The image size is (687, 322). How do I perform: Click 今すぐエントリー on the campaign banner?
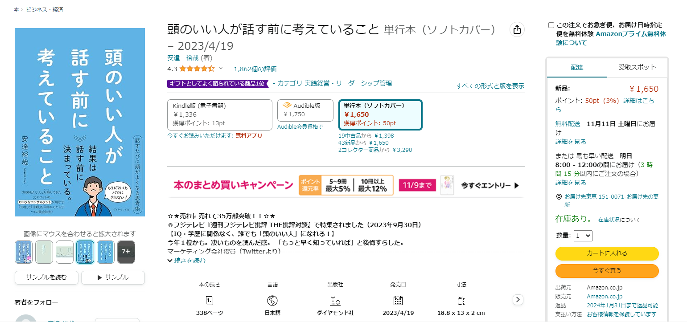point(490,185)
